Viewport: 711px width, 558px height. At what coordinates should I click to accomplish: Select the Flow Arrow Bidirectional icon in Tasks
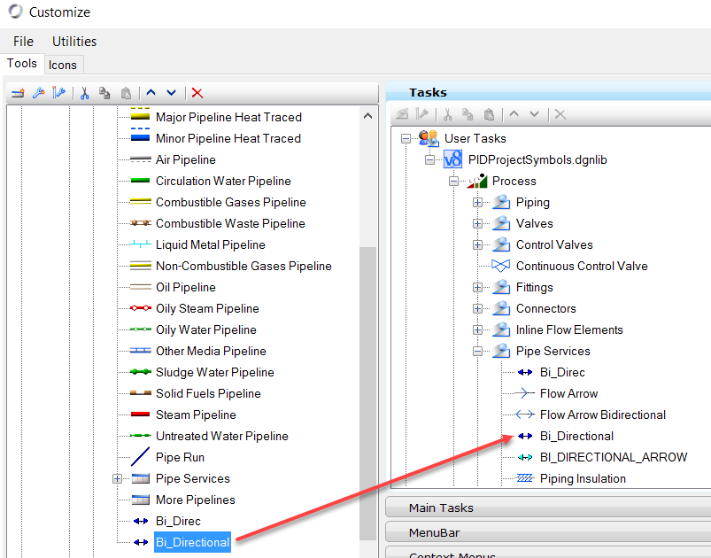pos(525,415)
